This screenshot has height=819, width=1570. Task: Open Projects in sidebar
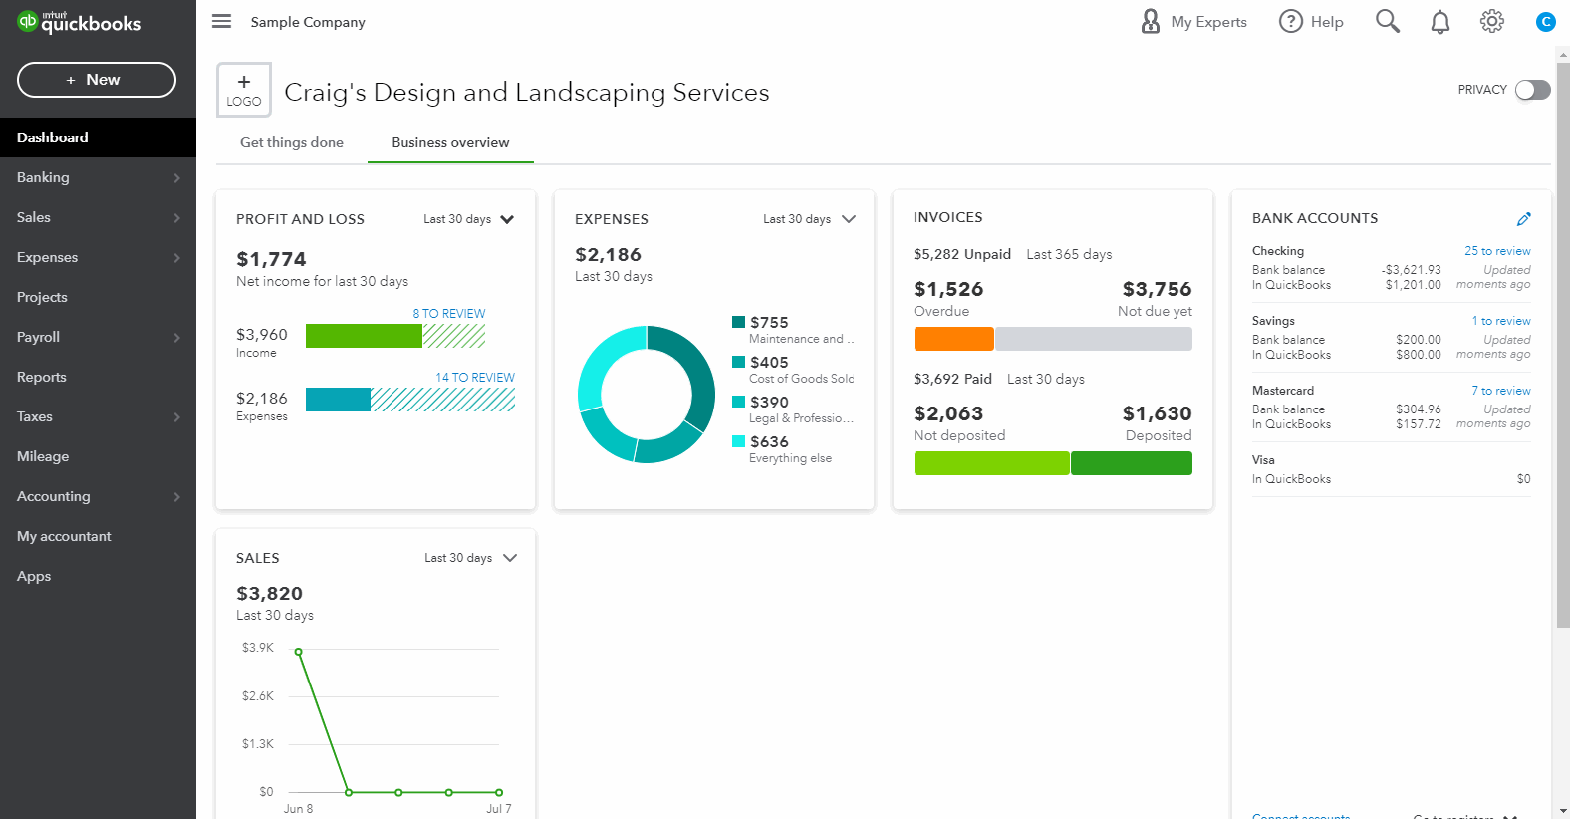[98, 297]
